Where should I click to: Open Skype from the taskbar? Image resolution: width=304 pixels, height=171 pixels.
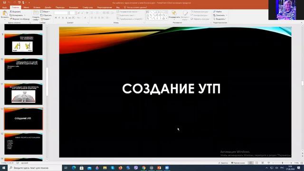(113, 168)
